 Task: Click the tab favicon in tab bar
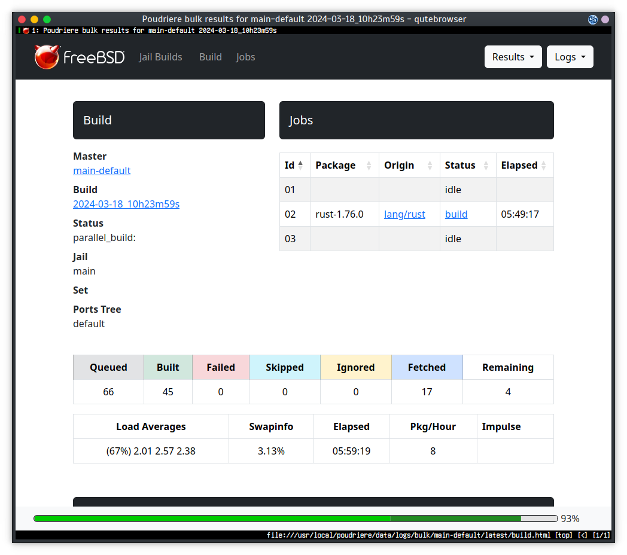coord(26,30)
